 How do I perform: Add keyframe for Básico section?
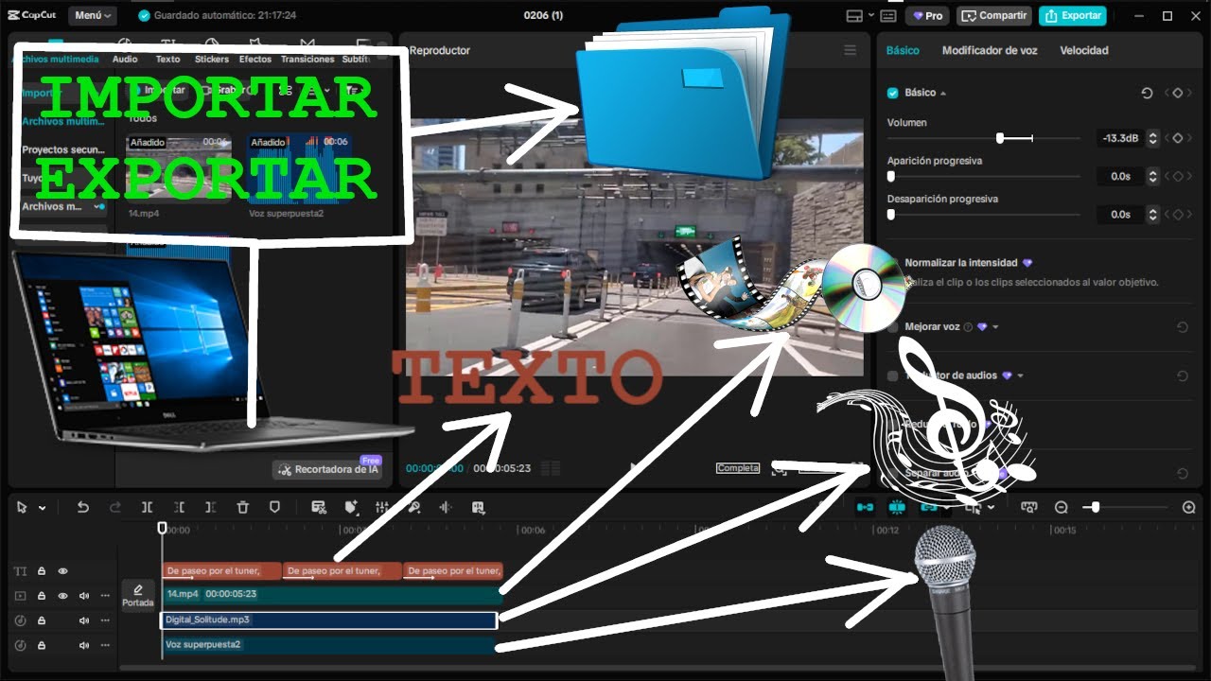[1178, 93]
